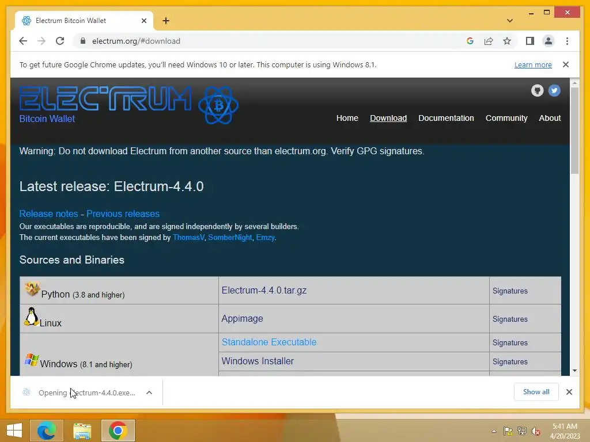Open Signatures for Windows Installer row

pos(510,361)
